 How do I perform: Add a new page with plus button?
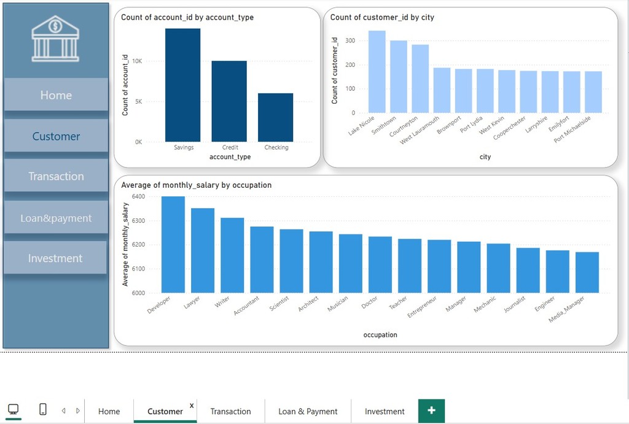pos(431,411)
